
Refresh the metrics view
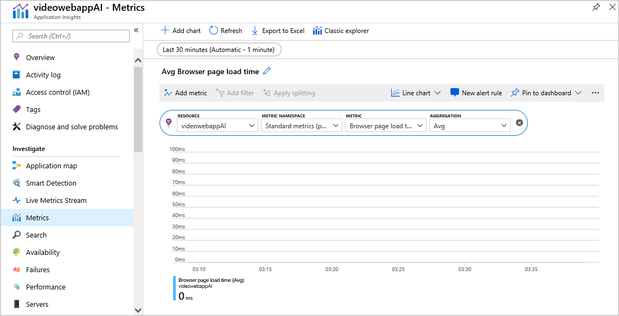click(x=226, y=31)
